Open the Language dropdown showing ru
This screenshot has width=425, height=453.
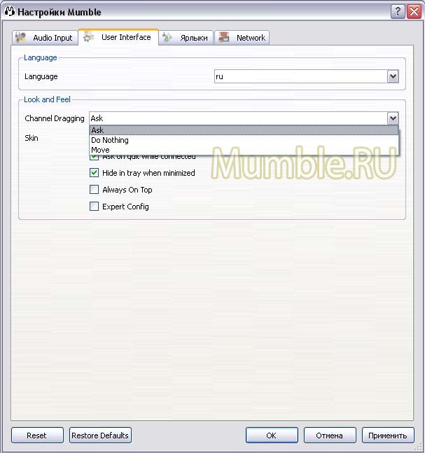(x=393, y=76)
